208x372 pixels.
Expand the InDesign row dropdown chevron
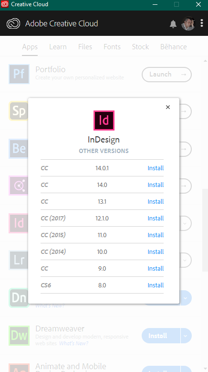point(185,223)
